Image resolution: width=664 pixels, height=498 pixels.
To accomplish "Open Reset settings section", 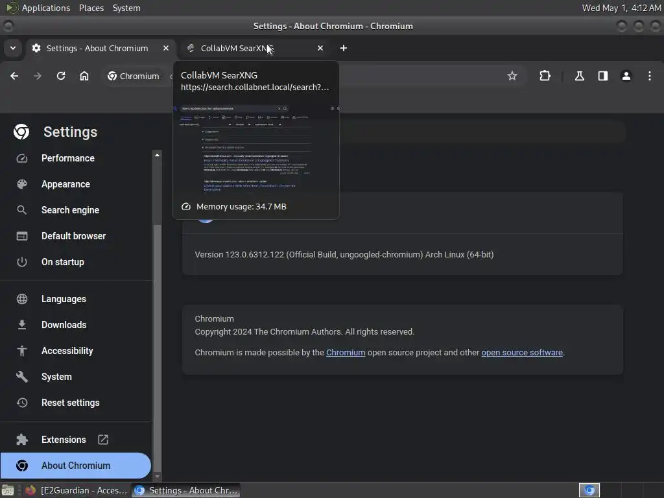I will click(x=70, y=402).
